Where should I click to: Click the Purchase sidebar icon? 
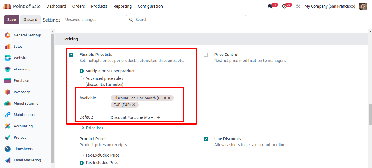8,81
